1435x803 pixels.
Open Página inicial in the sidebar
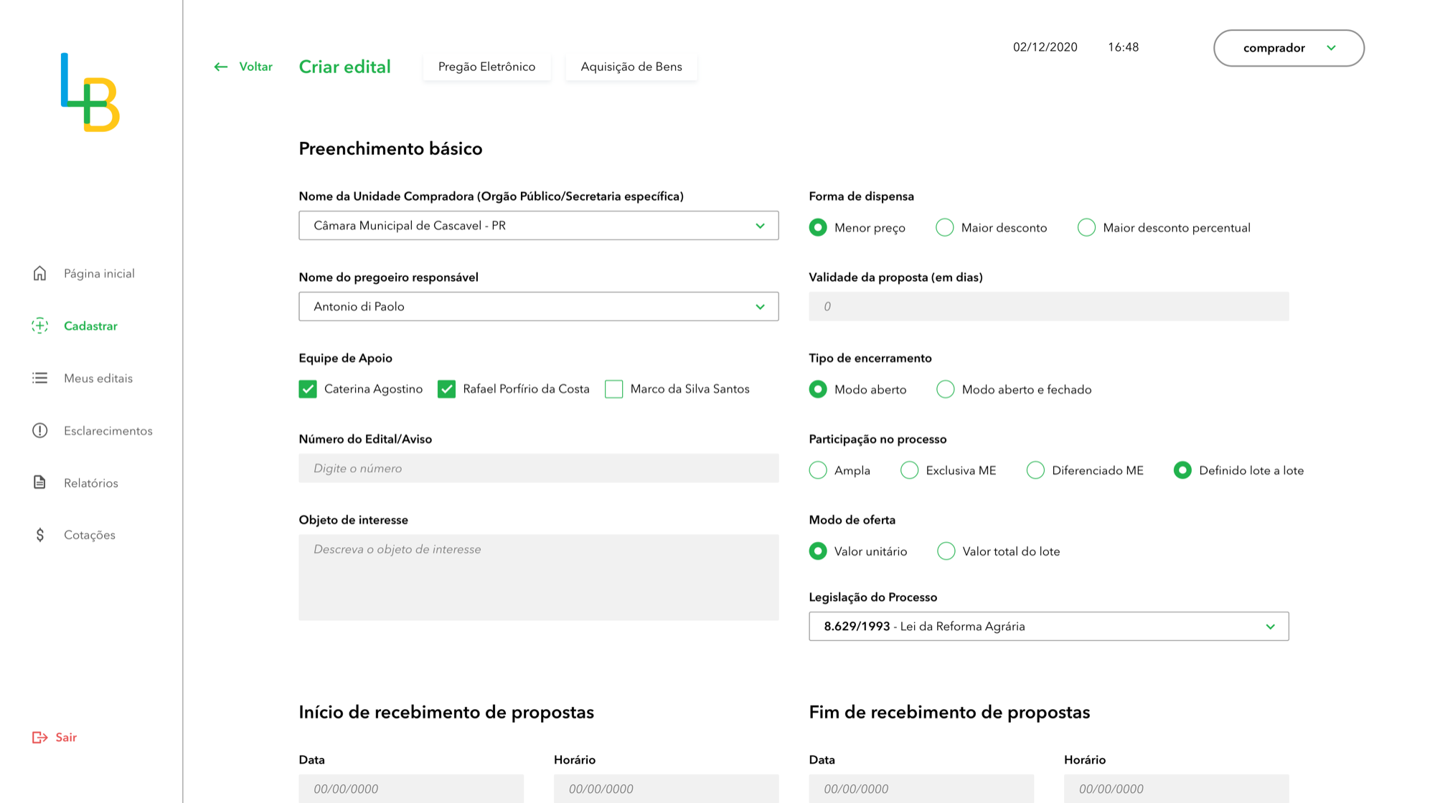click(99, 273)
